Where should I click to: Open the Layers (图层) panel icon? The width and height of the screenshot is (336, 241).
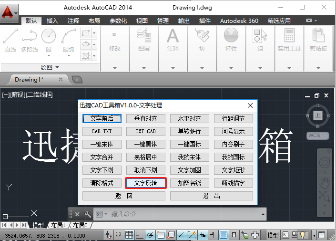pyautogui.click(x=144, y=35)
